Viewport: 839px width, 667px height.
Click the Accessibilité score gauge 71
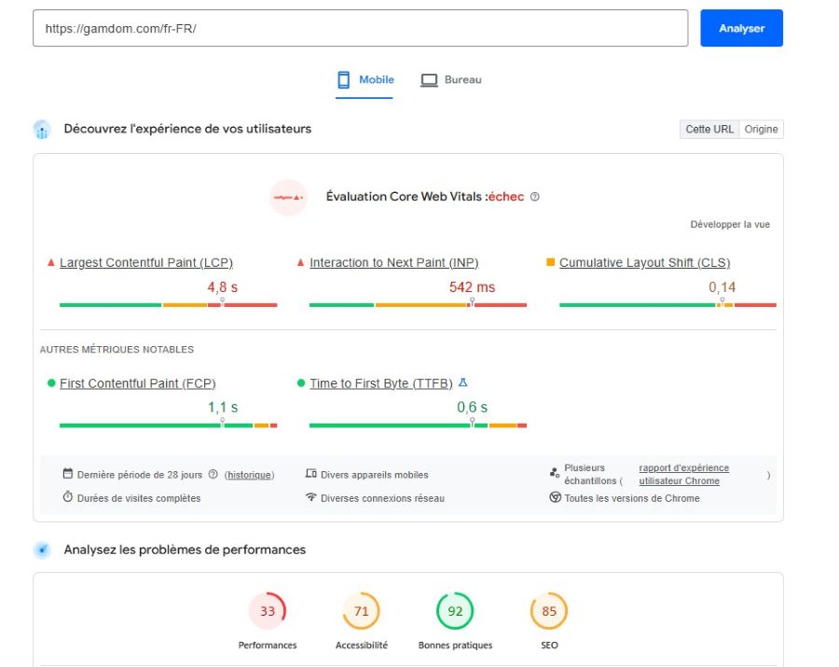361,611
